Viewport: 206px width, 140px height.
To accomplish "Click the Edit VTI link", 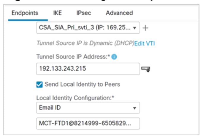I will point(145,43).
